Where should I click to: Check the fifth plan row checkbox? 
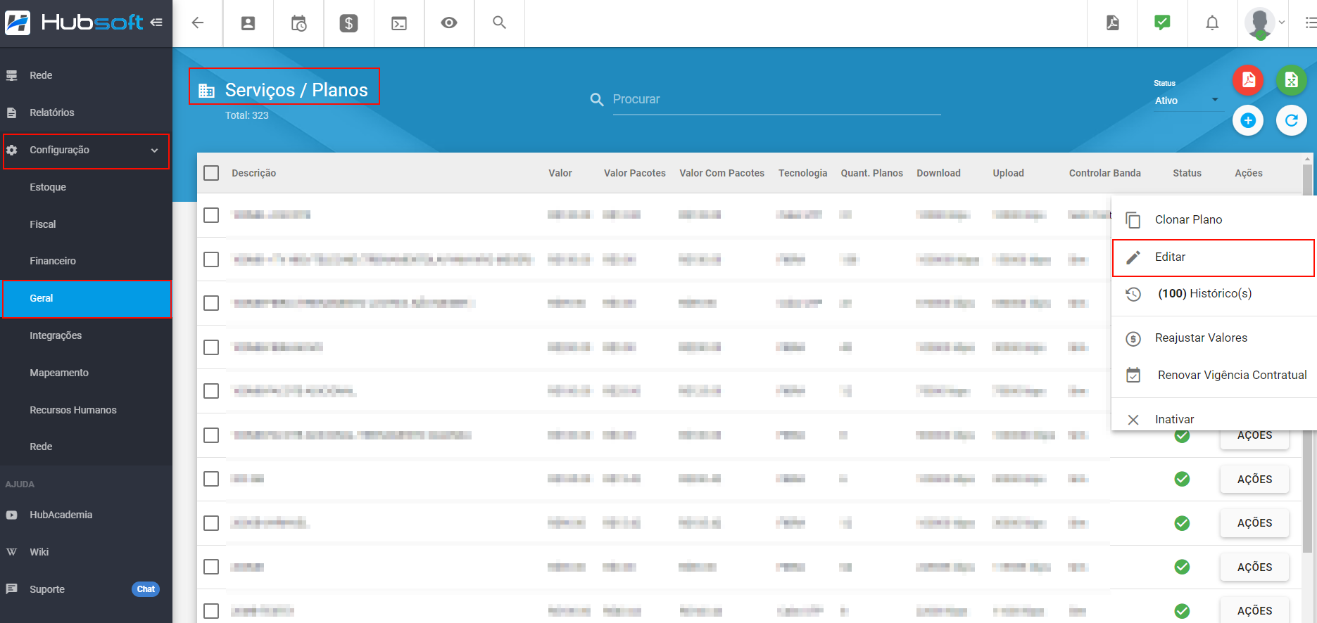[211, 391]
